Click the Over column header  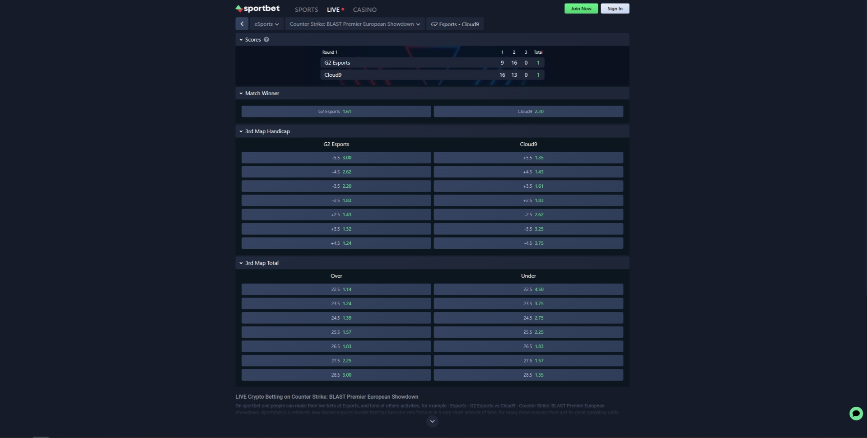[x=336, y=276]
